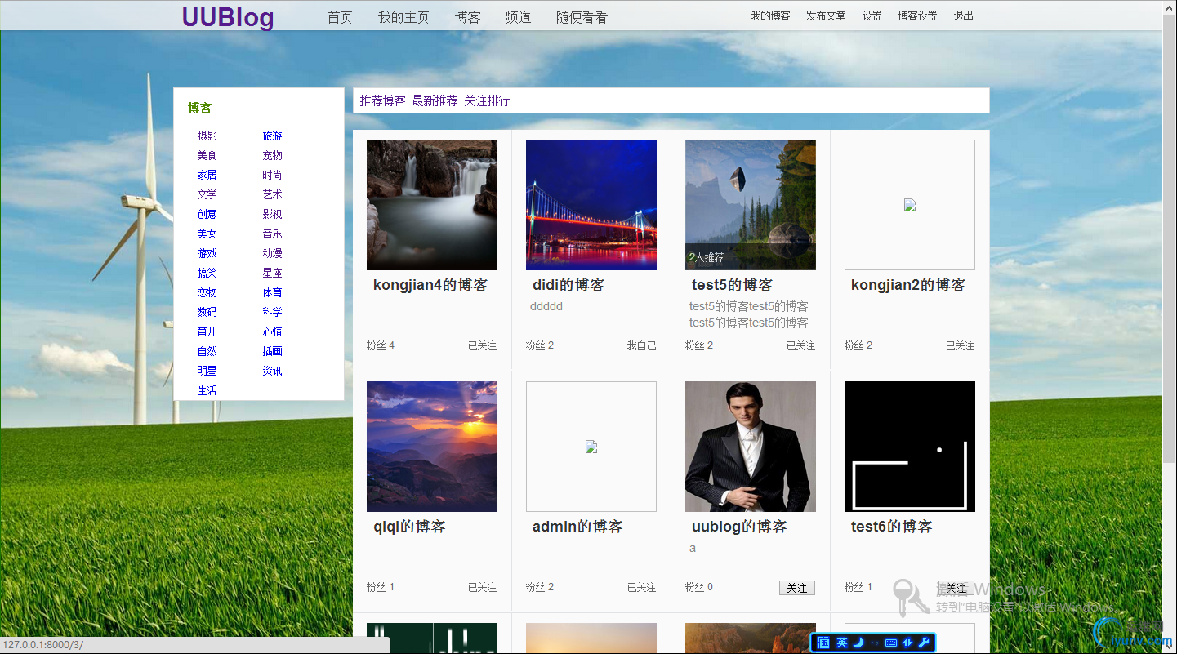Open kongjian4的博客 title link

pyautogui.click(x=430, y=285)
